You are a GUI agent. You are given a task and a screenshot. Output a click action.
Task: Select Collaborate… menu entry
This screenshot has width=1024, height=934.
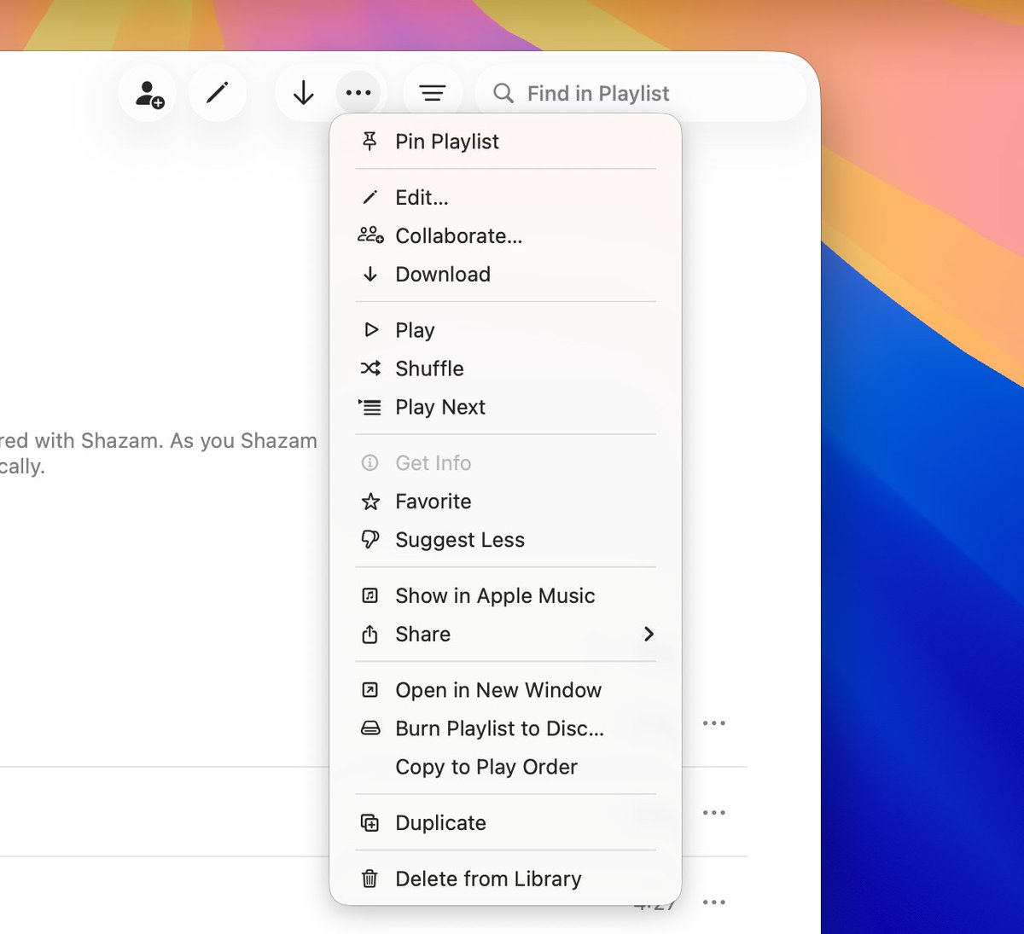(x=505, y=236)
